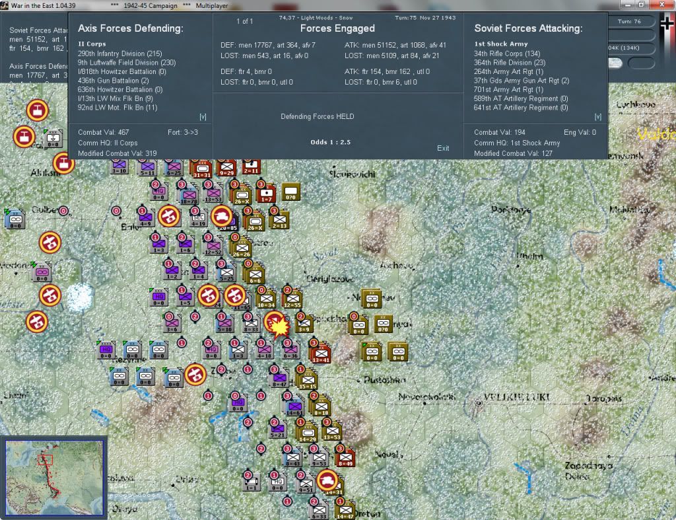Select the purple counter labeled 8=47
The height and width of the screenshot is (520, 676).
pyautogui.click(x=279, y=379)
